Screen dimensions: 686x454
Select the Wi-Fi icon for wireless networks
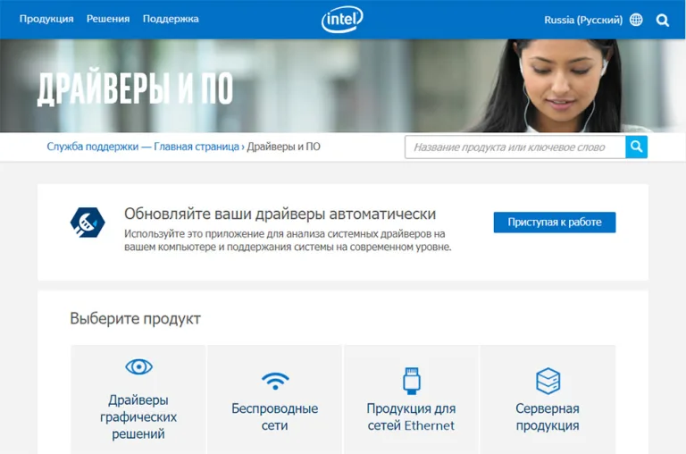(275, 381)
